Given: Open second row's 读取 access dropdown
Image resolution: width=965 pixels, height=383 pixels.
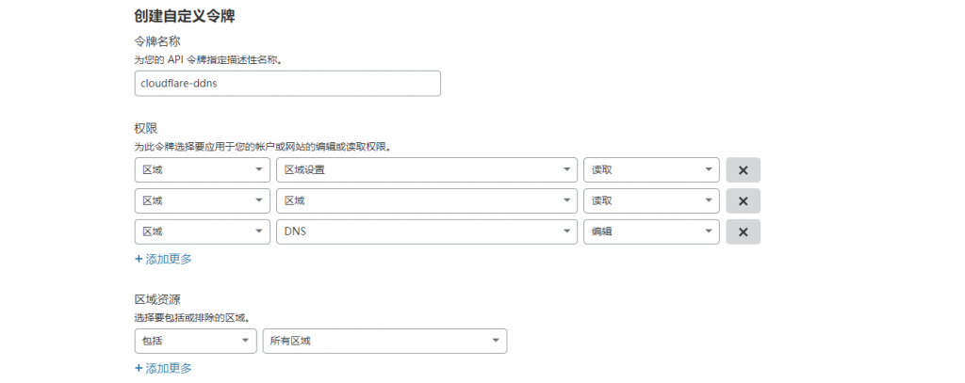Looking at the screenshot, I should click(651, 201).
